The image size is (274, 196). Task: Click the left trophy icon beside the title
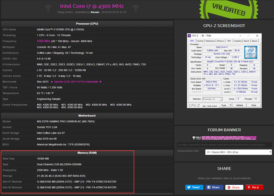(48, 8)
